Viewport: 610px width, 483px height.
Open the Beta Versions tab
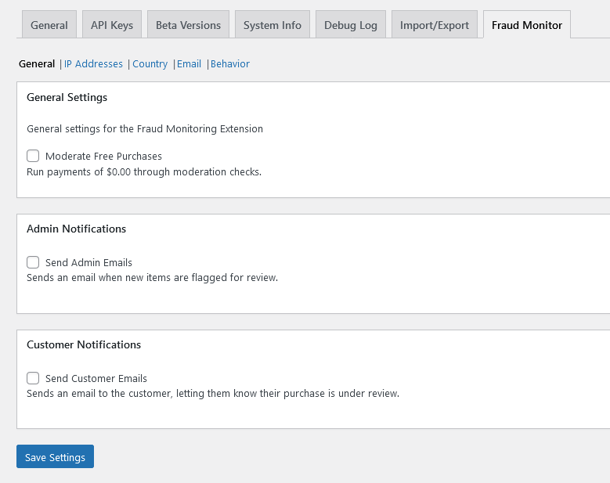coord(188,25)
